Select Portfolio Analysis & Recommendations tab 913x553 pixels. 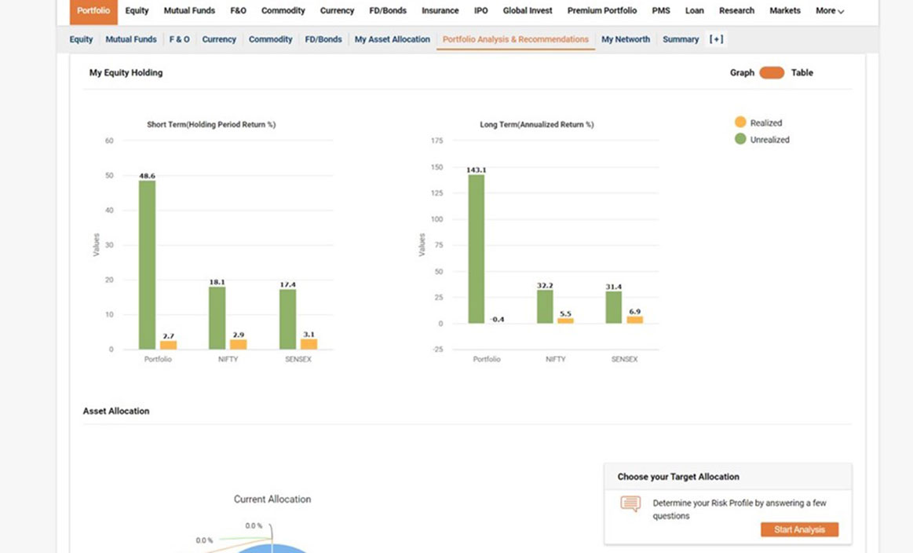(x=515, y=39)
